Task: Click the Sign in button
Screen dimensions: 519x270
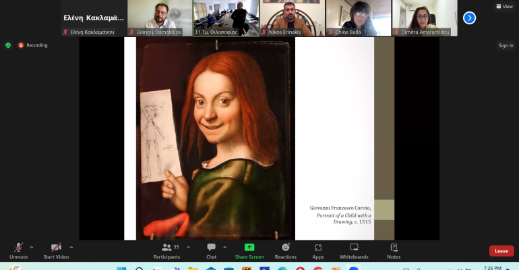Action: 506,45
